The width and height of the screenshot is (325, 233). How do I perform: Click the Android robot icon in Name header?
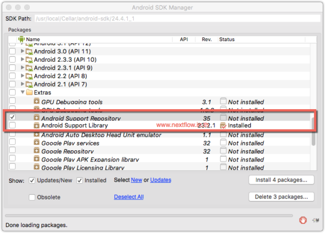point(22,39)
